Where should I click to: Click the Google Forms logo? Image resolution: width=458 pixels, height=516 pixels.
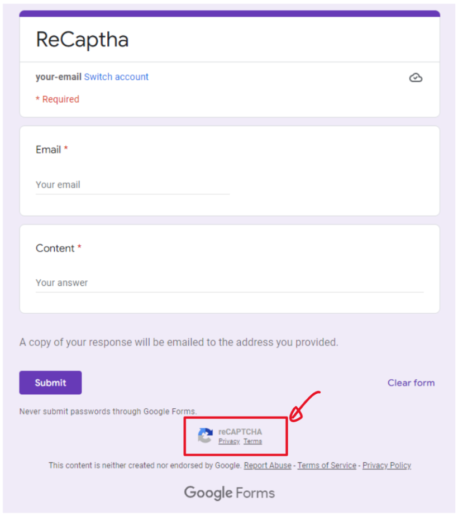[x=229, y=493]
